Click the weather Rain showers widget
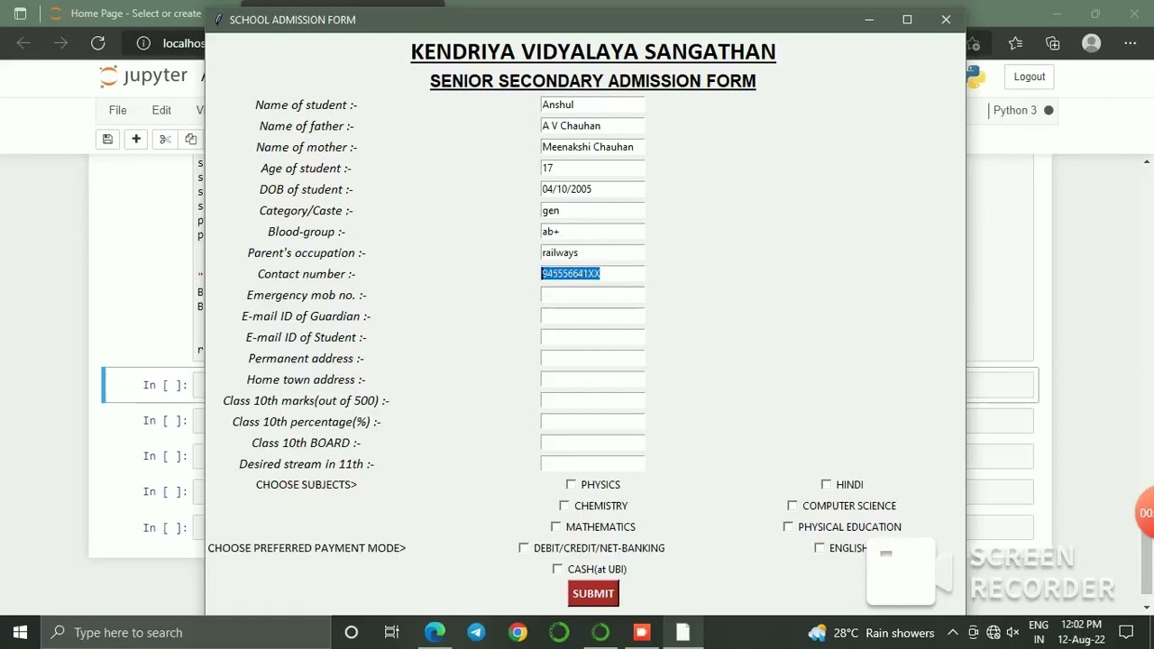 pos(871,633)
